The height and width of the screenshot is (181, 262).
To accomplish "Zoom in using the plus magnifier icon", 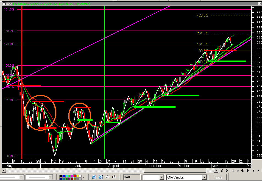I will tap(247, 171).
